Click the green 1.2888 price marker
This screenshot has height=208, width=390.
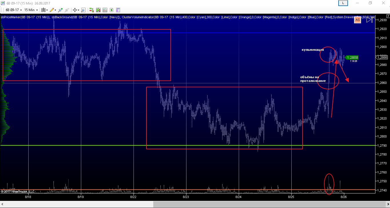[x=352, y=58]
